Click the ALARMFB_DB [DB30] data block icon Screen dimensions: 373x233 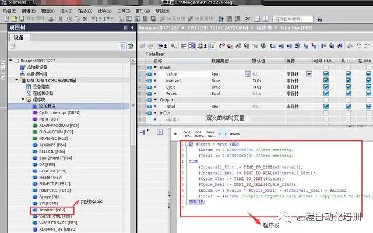tap(33, 230)
